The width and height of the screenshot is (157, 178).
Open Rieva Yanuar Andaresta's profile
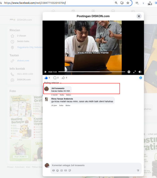click(62, 99)
